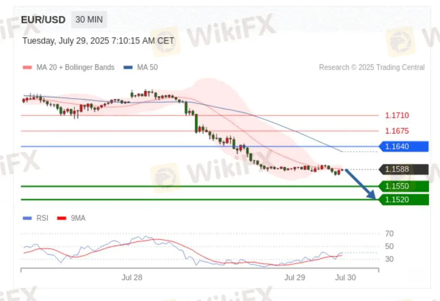Viewport: 440px width, 301px height.
Task: Click the Jul 28 date axis label
Action: pyautogui.click(x=132, y=278)
